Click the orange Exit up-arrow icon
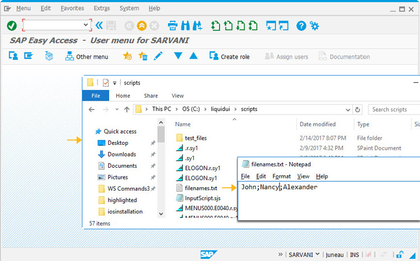The image size is (420, 261). tap(142, 26)
